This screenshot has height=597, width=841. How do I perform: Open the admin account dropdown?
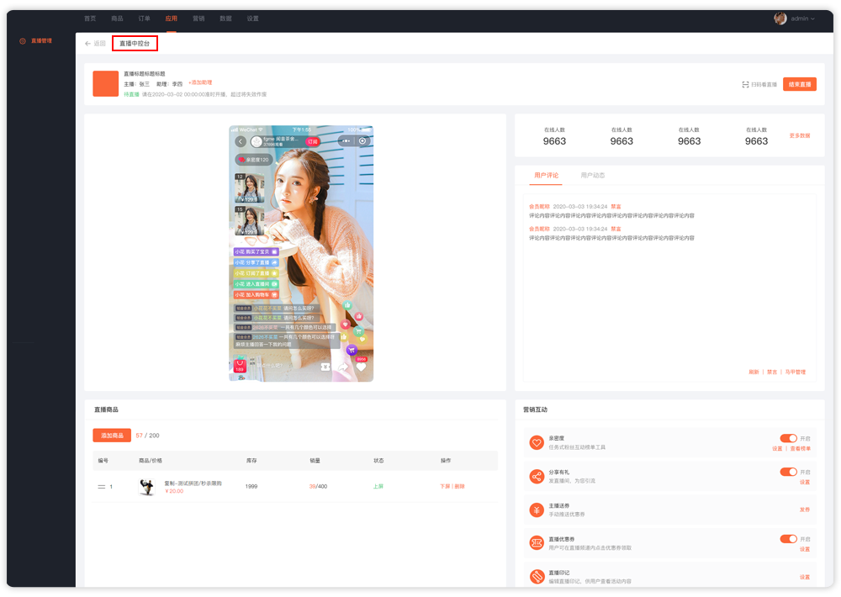click(794, 18)
